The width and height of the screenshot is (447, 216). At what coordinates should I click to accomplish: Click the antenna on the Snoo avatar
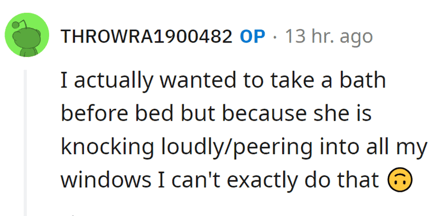(21, 23)
